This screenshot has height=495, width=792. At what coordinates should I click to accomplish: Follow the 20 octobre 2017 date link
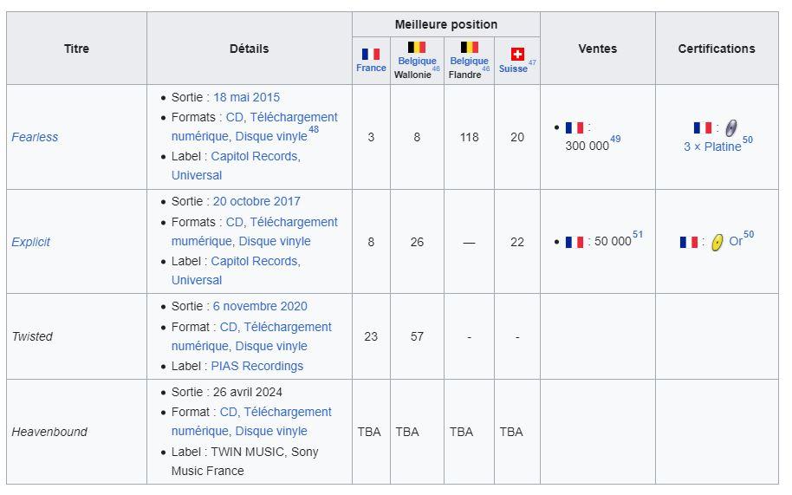(256, 201)
